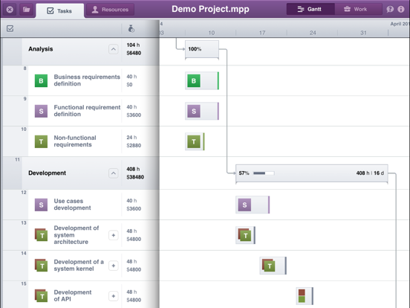Click the Analysis 104 h $6480 cell

coord(134,49)
